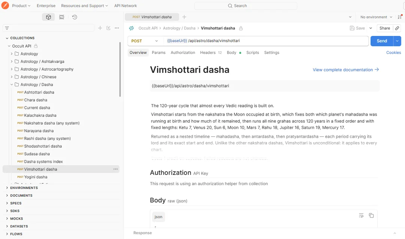The image size is (405, 239).
Task: Click the plus icon to create collection
Action: pos(100,28)
